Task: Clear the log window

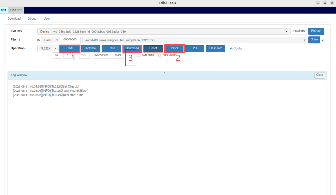Action: [x=320, y=75]
